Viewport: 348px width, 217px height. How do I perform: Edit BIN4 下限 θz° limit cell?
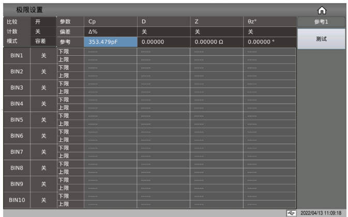click(269, 100)
